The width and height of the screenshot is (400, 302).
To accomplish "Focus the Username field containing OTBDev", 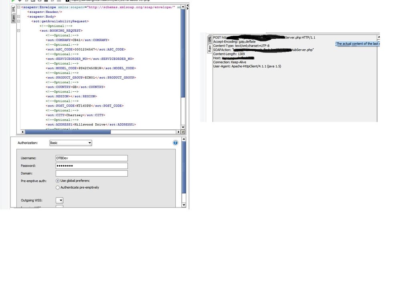I will (92, 158).
